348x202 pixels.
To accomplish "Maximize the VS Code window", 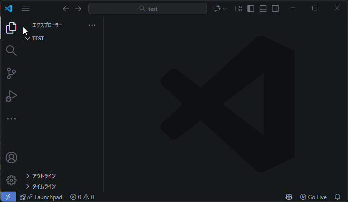I will [315, 8].
